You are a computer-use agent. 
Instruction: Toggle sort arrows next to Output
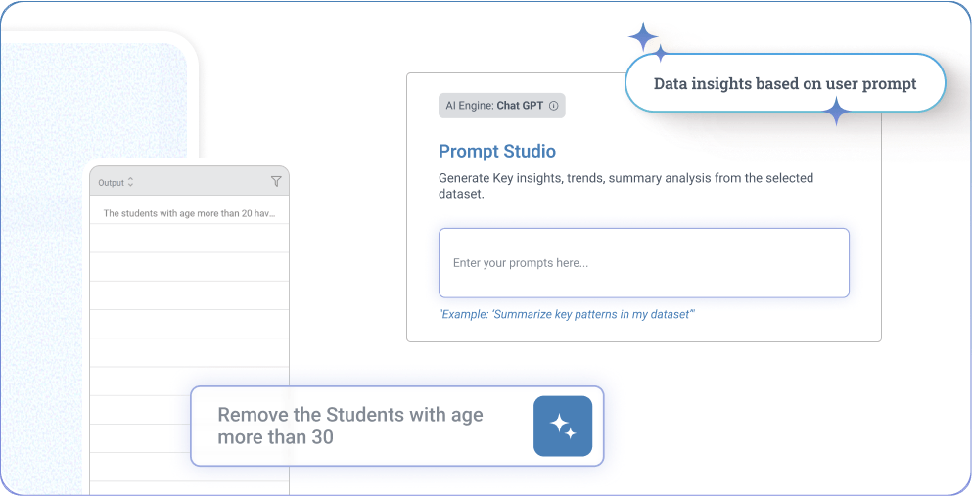131,182
